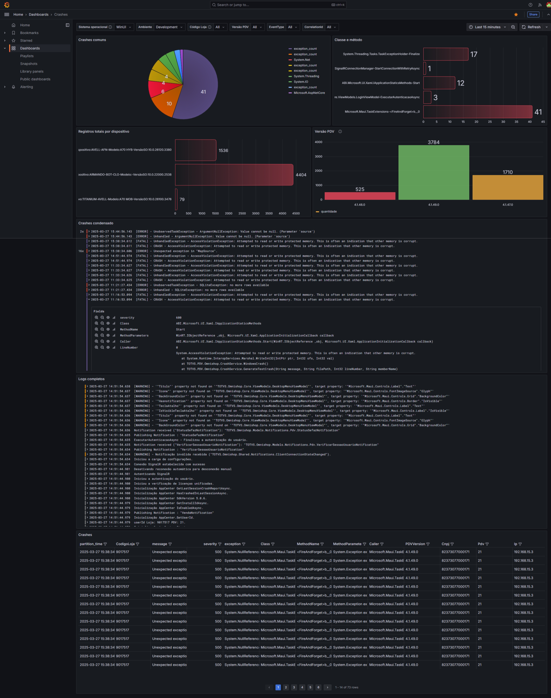This screenshot has width=551, height=698.
Task: Click the filter-for-value magnifier beside Class field
Action: [x=96, y=323]
